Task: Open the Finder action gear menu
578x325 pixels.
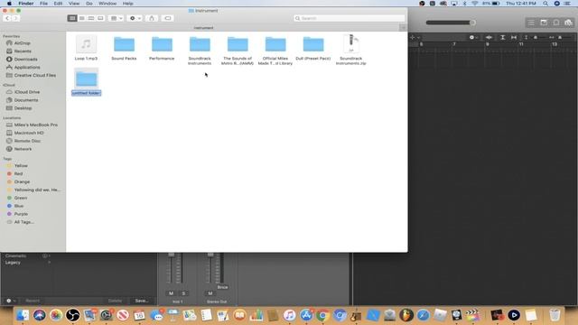Action: click(x=135, y=18)
